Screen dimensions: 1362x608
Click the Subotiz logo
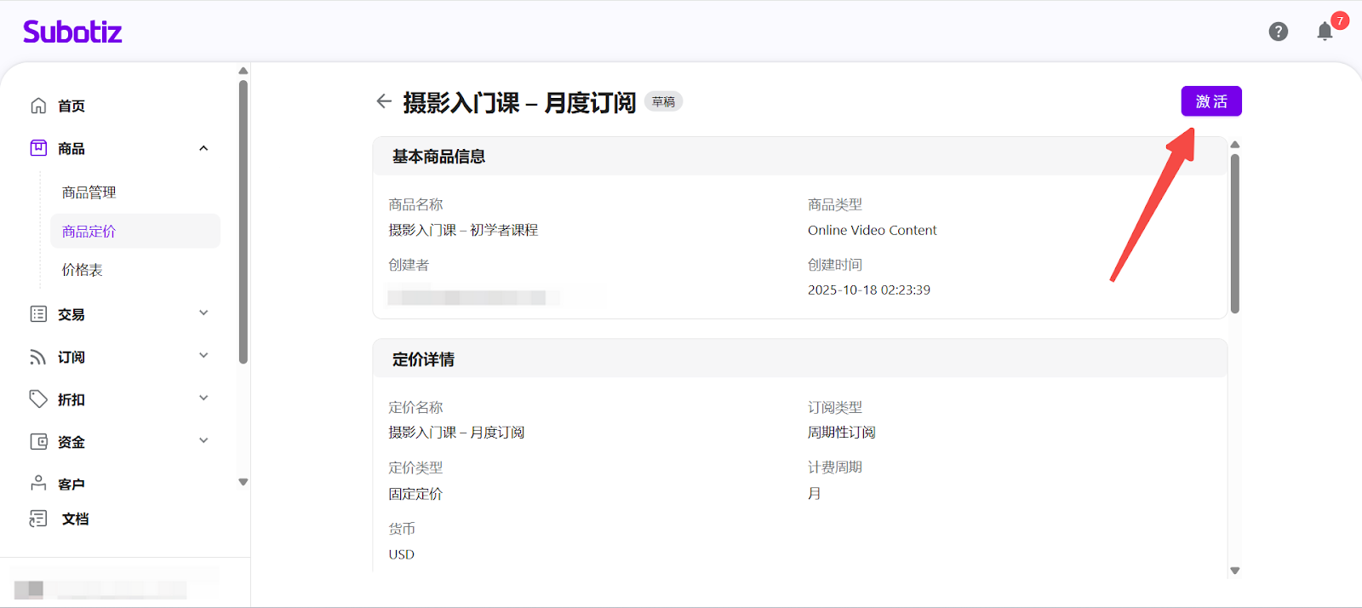pos(72,32)
